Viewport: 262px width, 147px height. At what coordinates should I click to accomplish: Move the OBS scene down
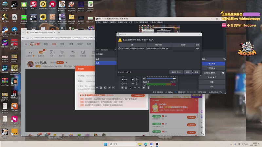(x=113, y=88)
